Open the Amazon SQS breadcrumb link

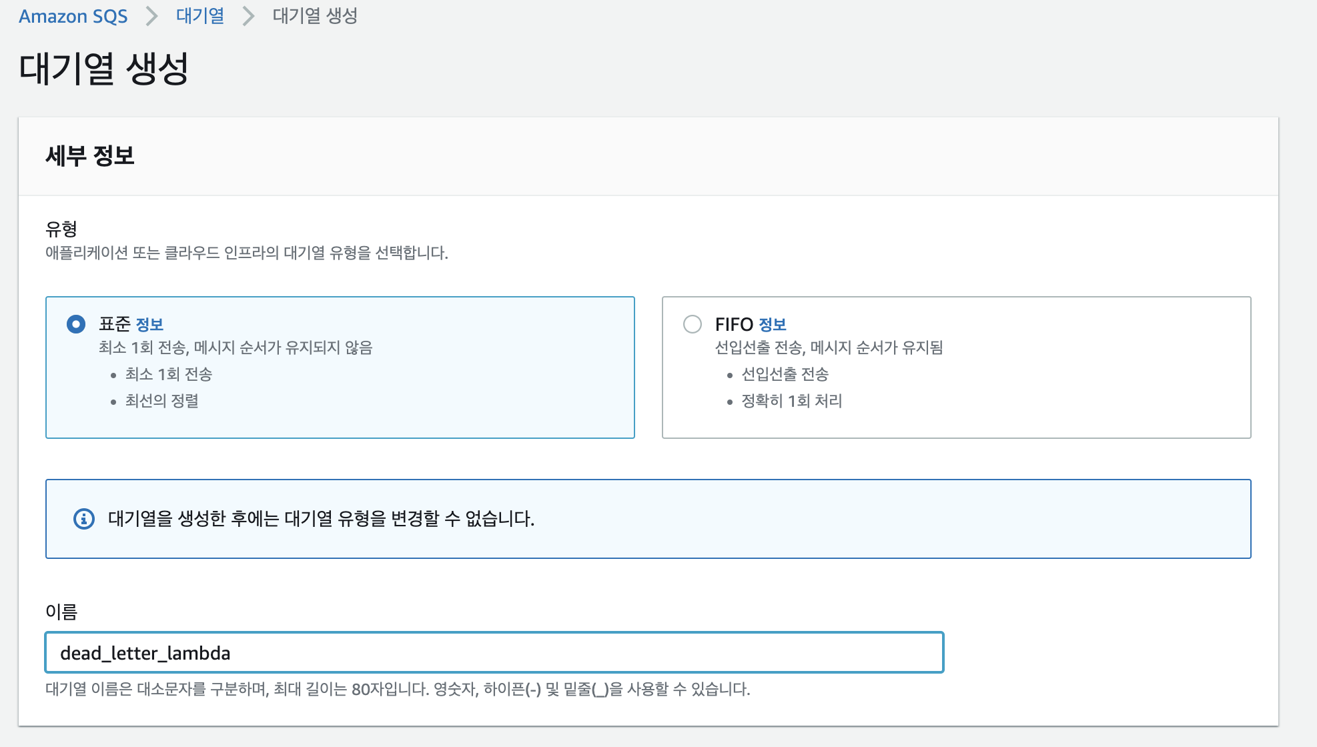tap(73, 16)
